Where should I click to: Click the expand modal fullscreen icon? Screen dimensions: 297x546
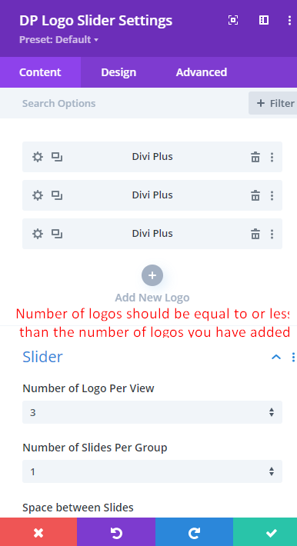233,20
